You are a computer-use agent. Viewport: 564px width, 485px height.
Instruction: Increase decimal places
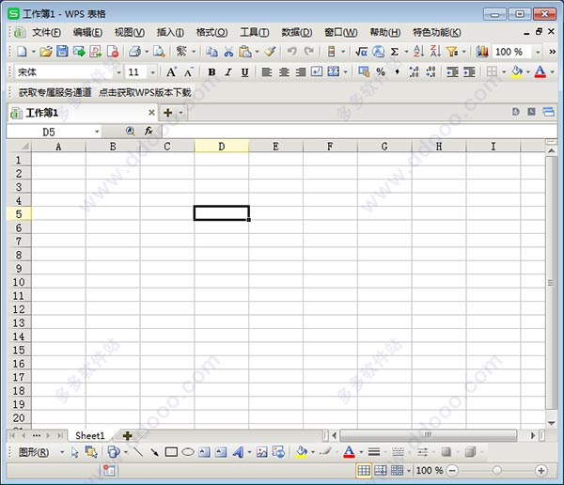point(414,72)
